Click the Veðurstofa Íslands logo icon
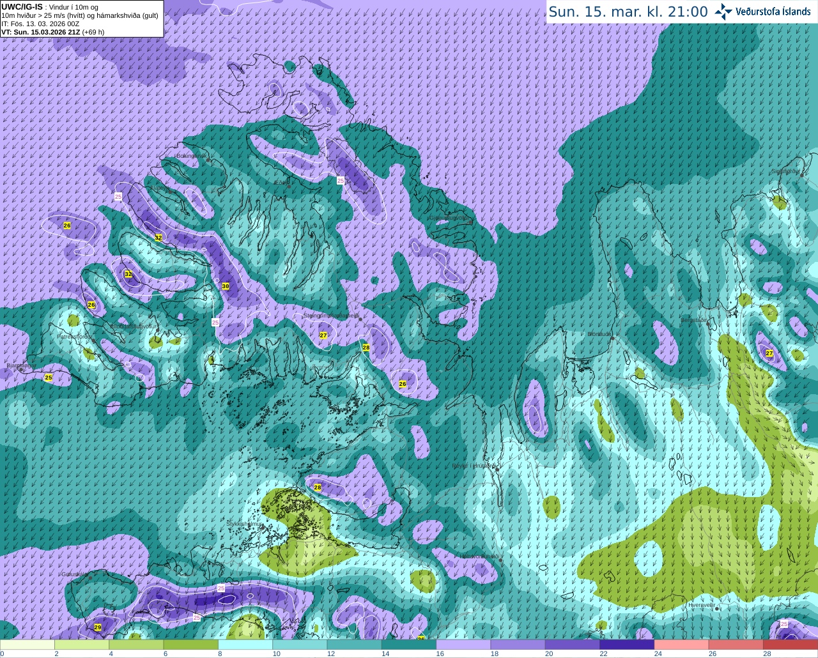818x658 pixels. (723, 11)
